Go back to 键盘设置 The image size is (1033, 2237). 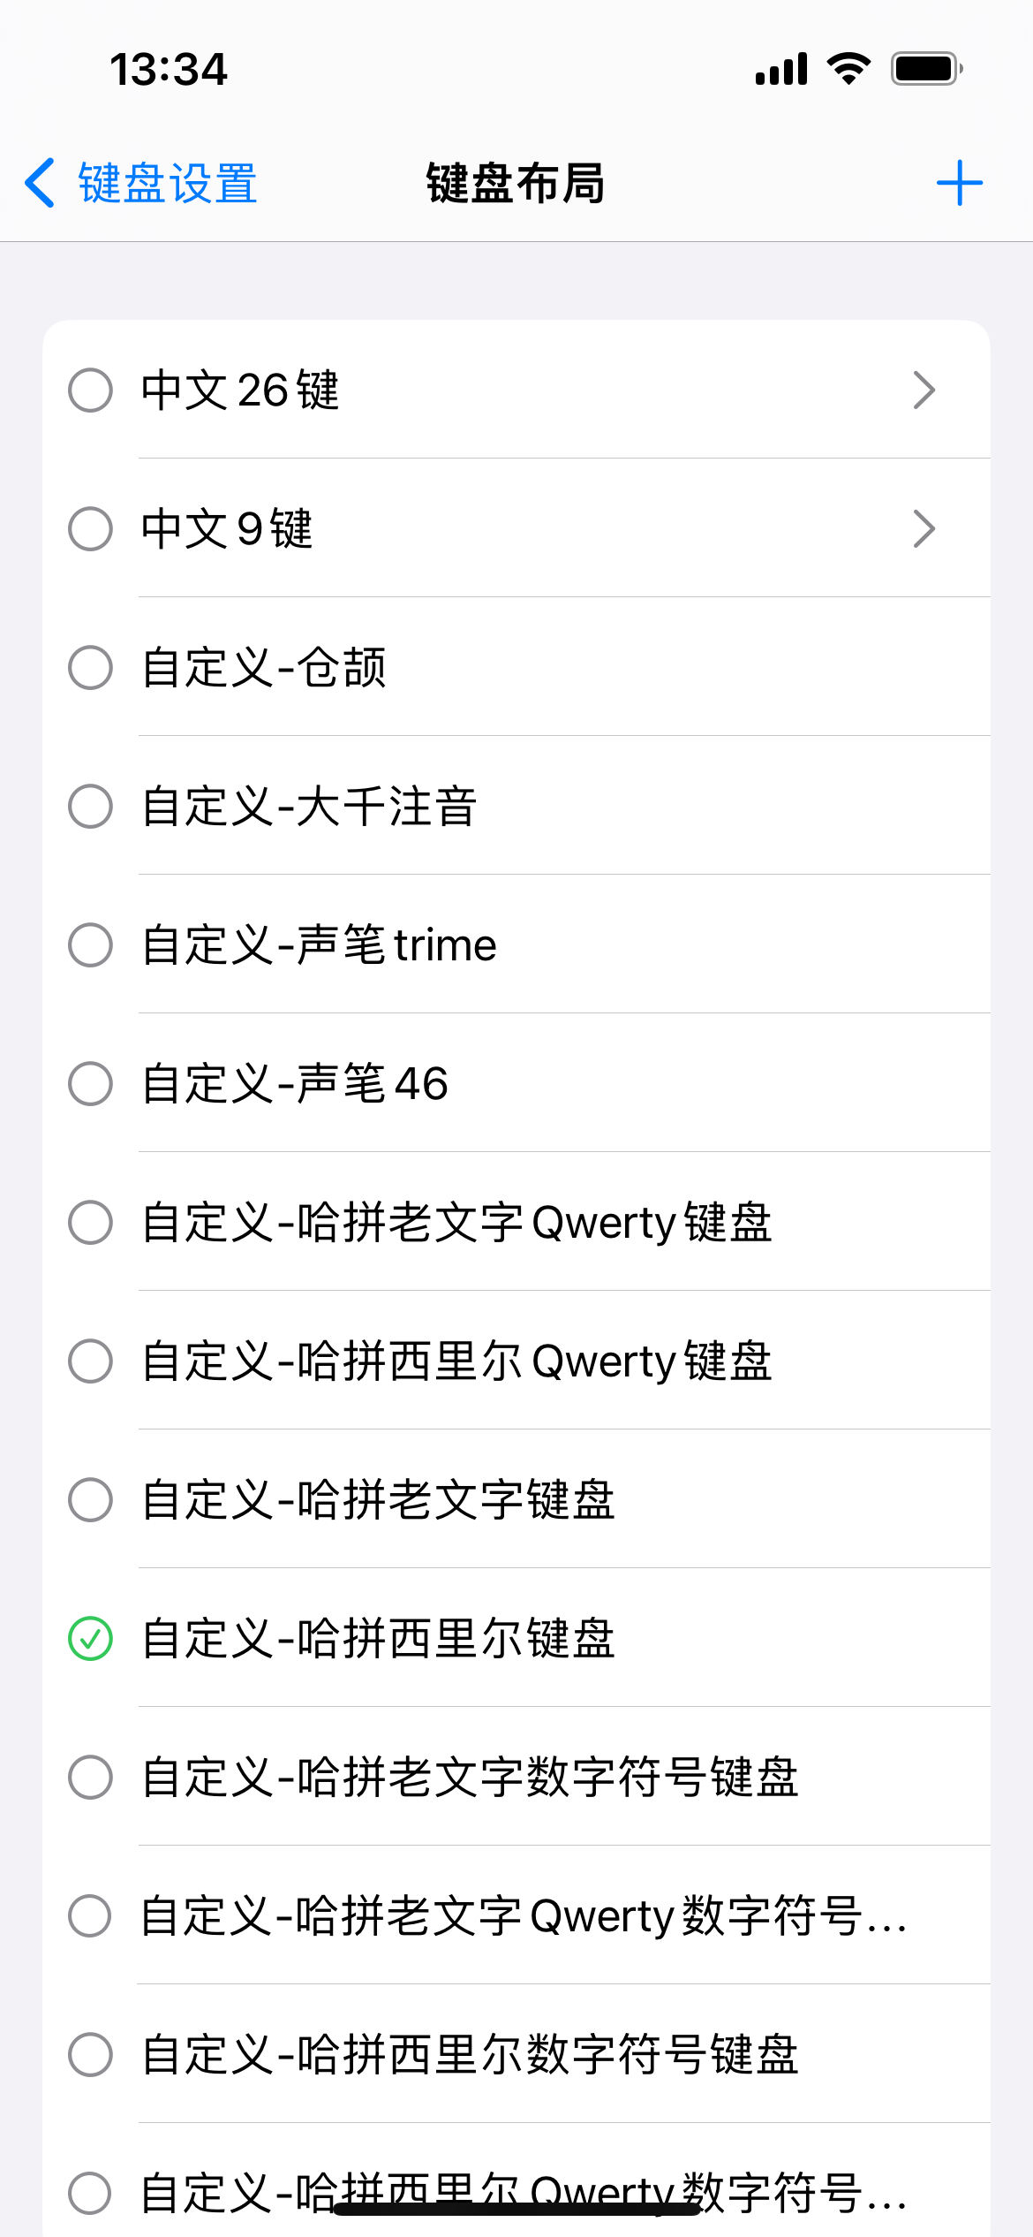[168, 183]
